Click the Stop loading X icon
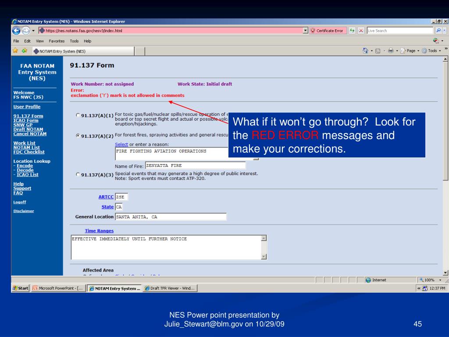Image resolution: width=449 pixels, height=337 pixels. [x=361, y=31]
